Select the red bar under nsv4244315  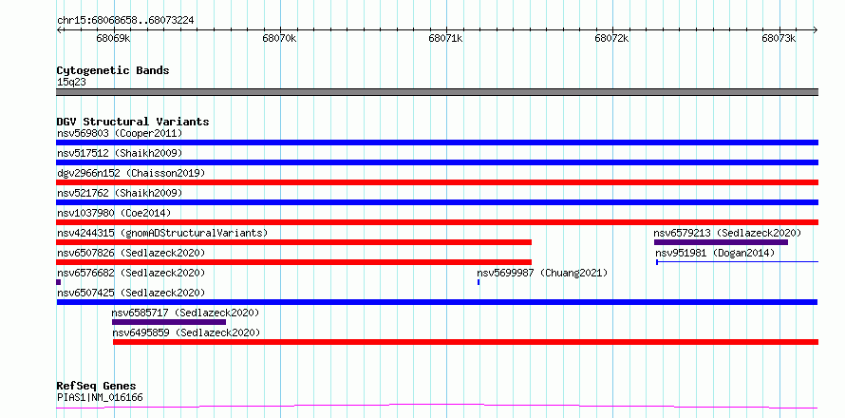(x=293, y=242)
